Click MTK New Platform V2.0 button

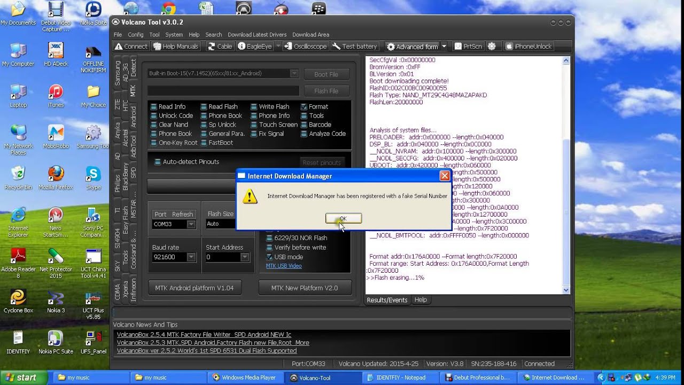click(x=305, y=288)
